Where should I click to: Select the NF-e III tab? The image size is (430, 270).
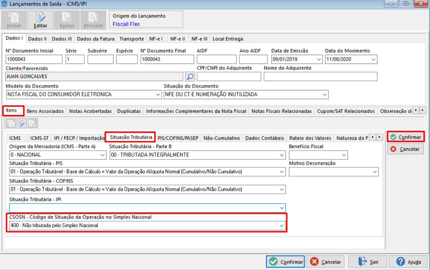pyautogui.click(x=199, y=39)
